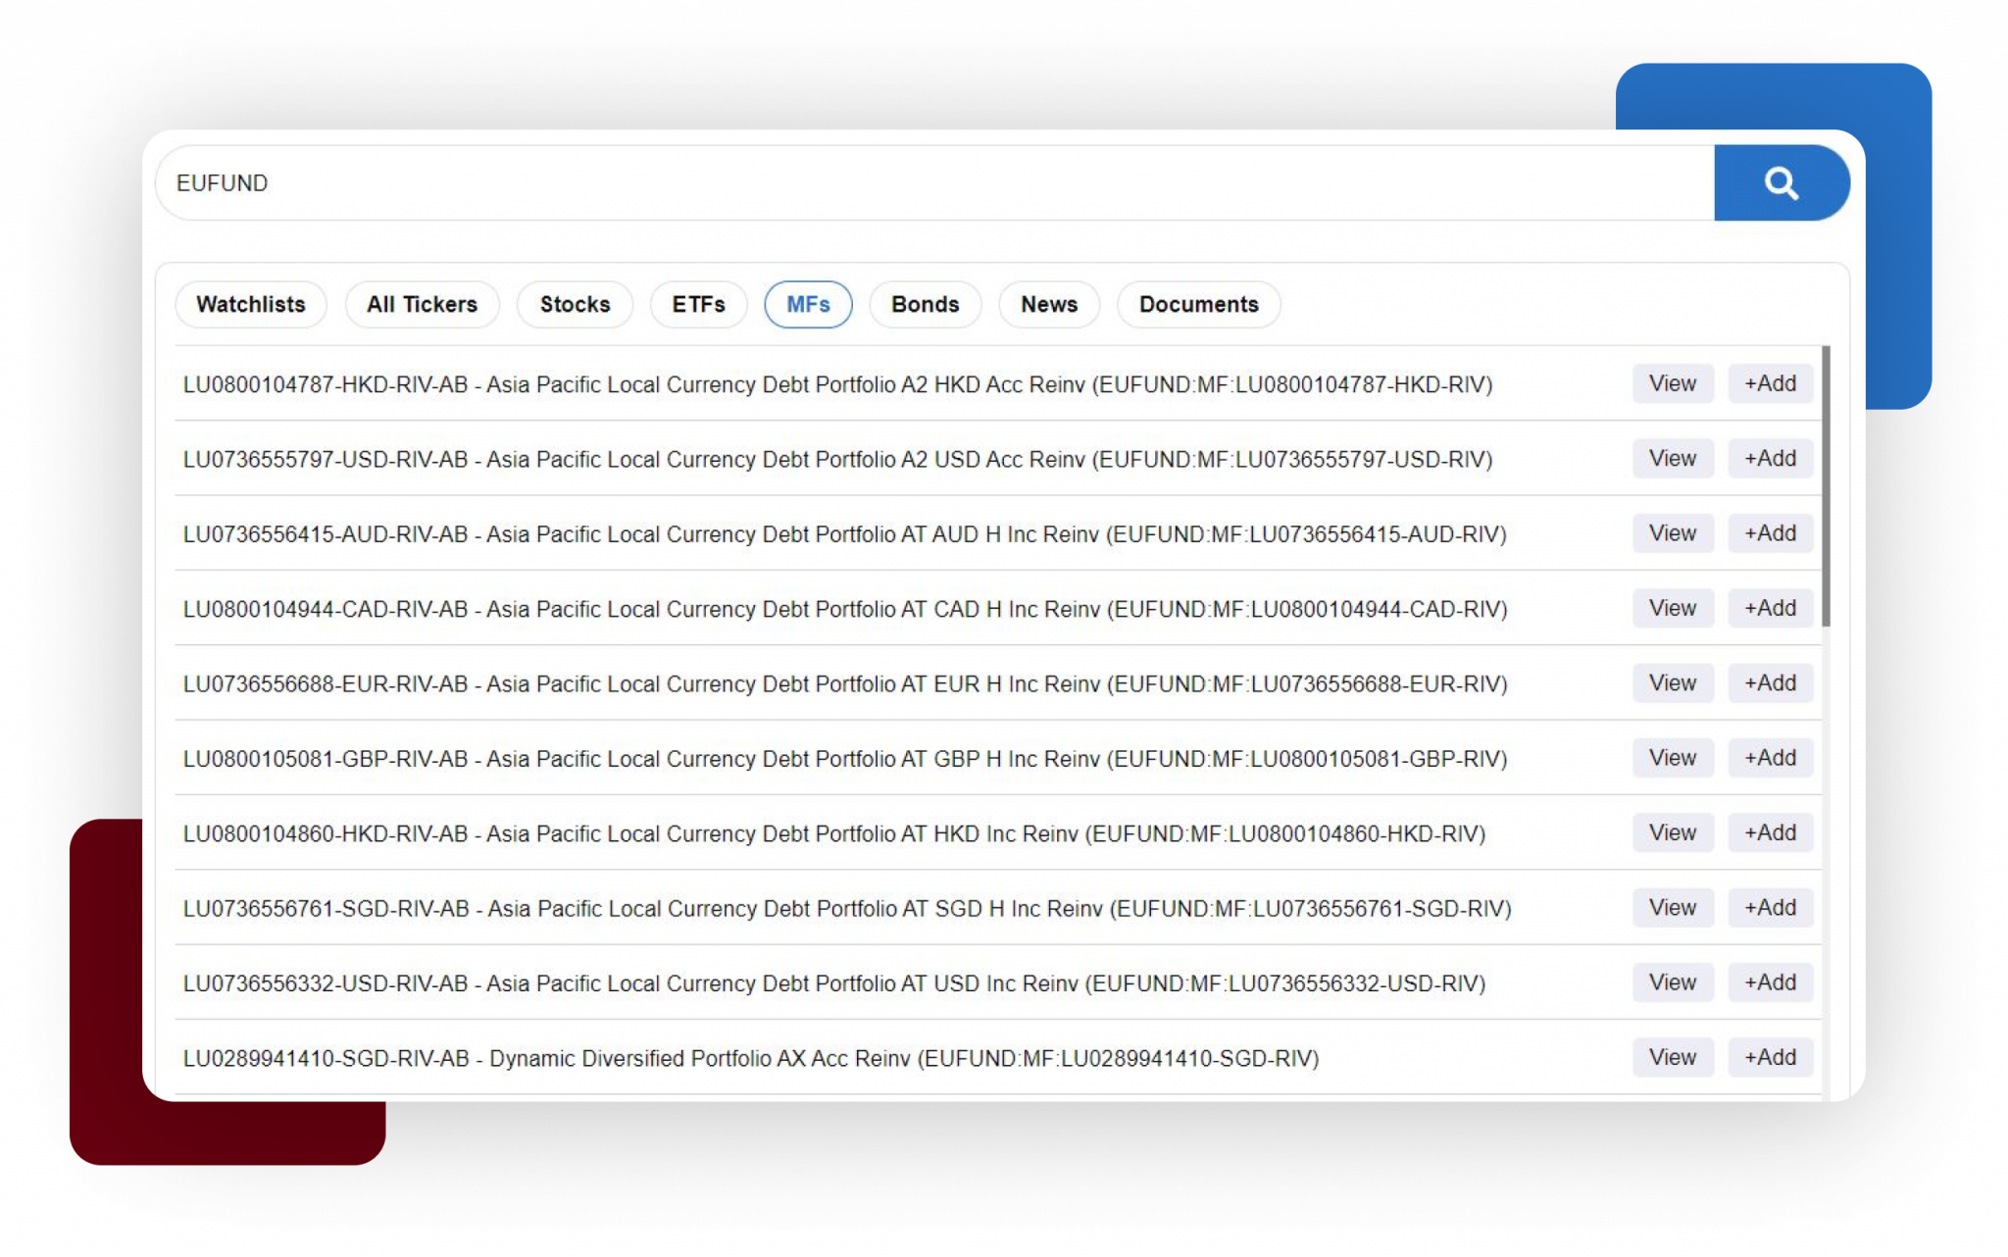View the LU0736556688-EUR-RIV-AB fund

(x=1673, y=682)
